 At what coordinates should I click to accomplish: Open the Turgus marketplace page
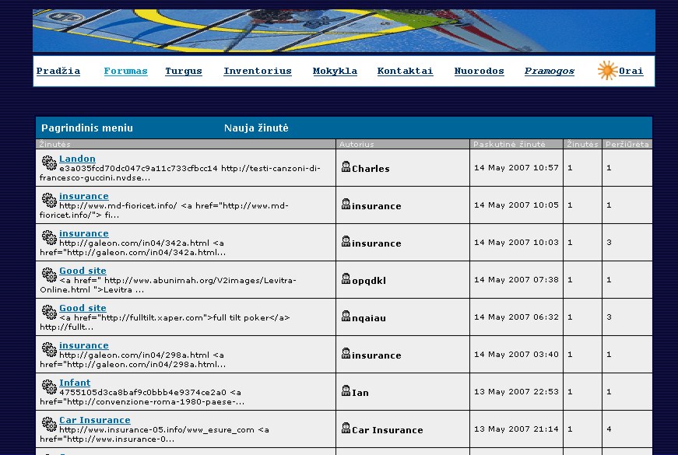[x=184, y=71]
